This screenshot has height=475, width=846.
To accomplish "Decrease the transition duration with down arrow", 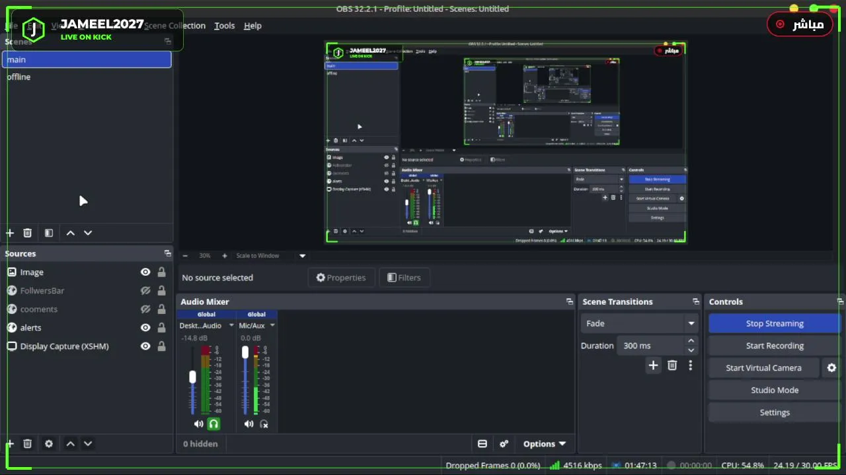I will click(691, 350).
